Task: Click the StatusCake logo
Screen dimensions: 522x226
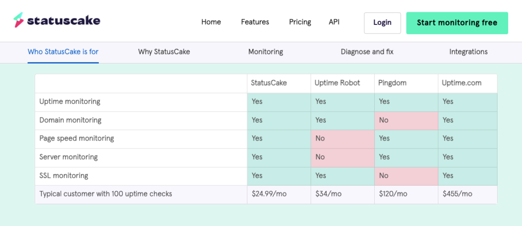Action: [x=57, y=20]
